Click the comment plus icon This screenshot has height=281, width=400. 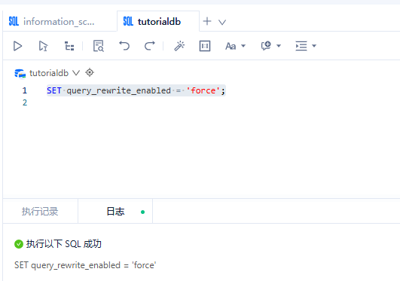tap(266, 46)
